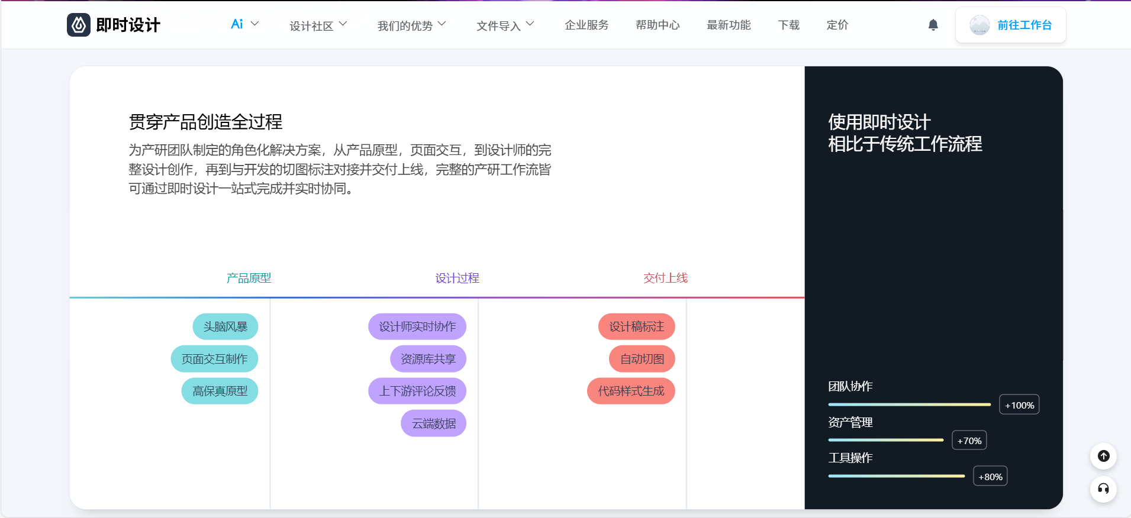The height and width of the screenshot is (518, 1131).
Task: Expand the 文件导入 dropdown
Action: pyautogui.click(x=505, y=25)
